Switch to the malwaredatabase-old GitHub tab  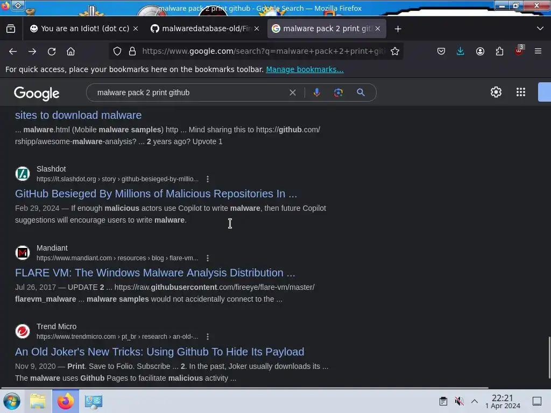point(205,29)
